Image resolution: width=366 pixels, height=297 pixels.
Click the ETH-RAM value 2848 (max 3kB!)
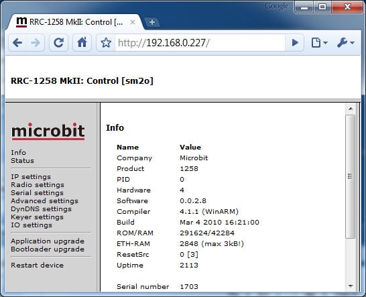pos(212,244)
